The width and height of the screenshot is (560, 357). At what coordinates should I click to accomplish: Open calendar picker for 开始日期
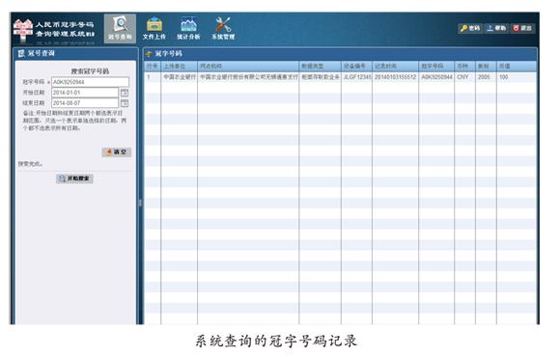[x=125, y=93]
